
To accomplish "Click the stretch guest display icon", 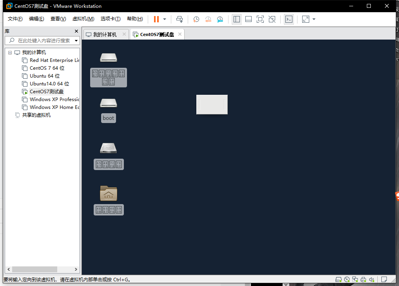I will click(x=306, y=19).
